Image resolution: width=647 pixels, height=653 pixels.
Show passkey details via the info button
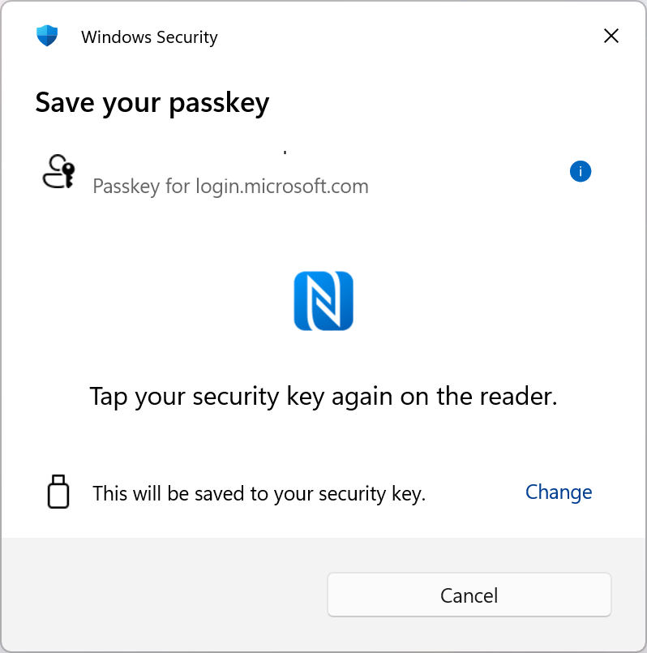click(581, 171)
